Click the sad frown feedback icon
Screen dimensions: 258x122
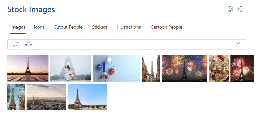(x=241, y=9)
